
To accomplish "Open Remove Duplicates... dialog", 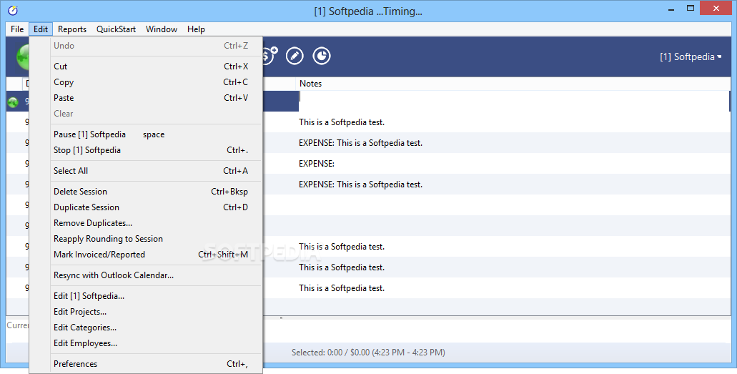I will [146, 223].
